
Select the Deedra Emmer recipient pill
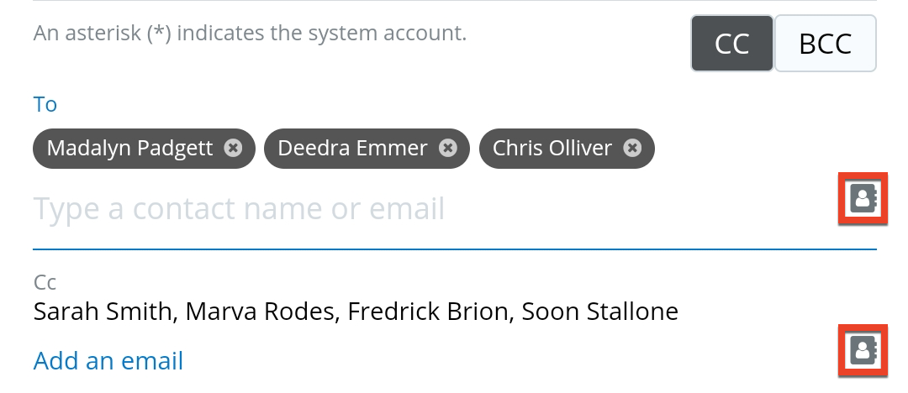tap(352, 148)
